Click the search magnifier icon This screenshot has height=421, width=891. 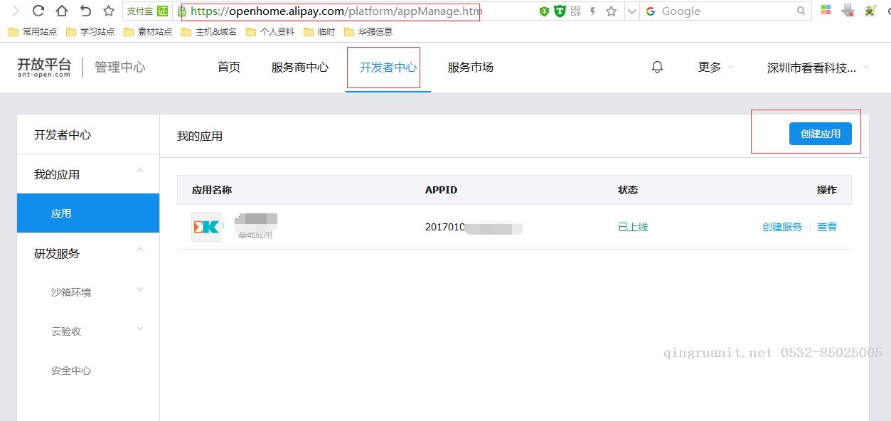click(x=801, y=11)
